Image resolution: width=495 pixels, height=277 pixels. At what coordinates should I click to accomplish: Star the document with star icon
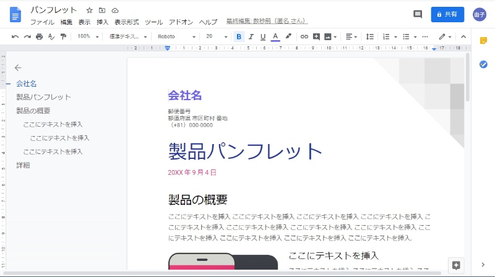click(x=90, y=11)
